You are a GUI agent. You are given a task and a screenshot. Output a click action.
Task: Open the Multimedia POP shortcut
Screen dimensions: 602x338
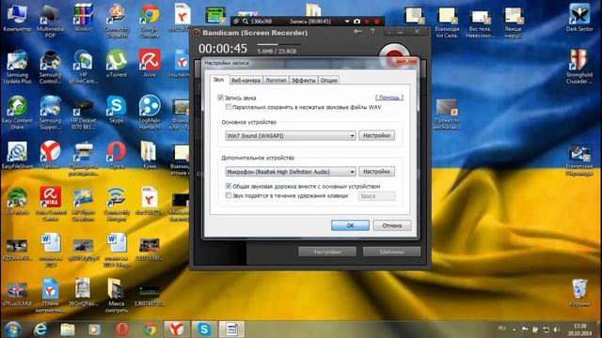[x=50, y=21]
